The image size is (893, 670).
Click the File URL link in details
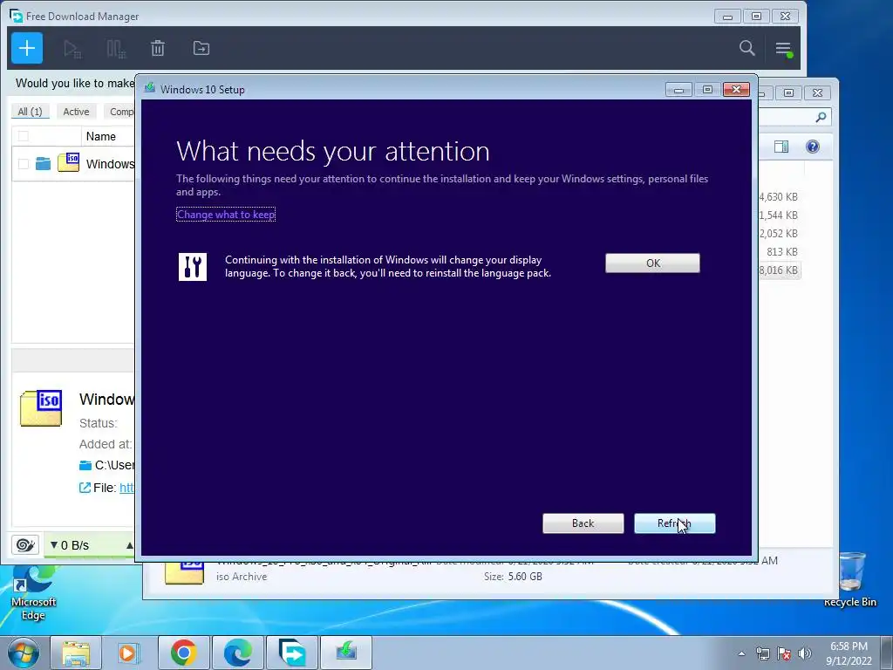click(x=127, y=488)
